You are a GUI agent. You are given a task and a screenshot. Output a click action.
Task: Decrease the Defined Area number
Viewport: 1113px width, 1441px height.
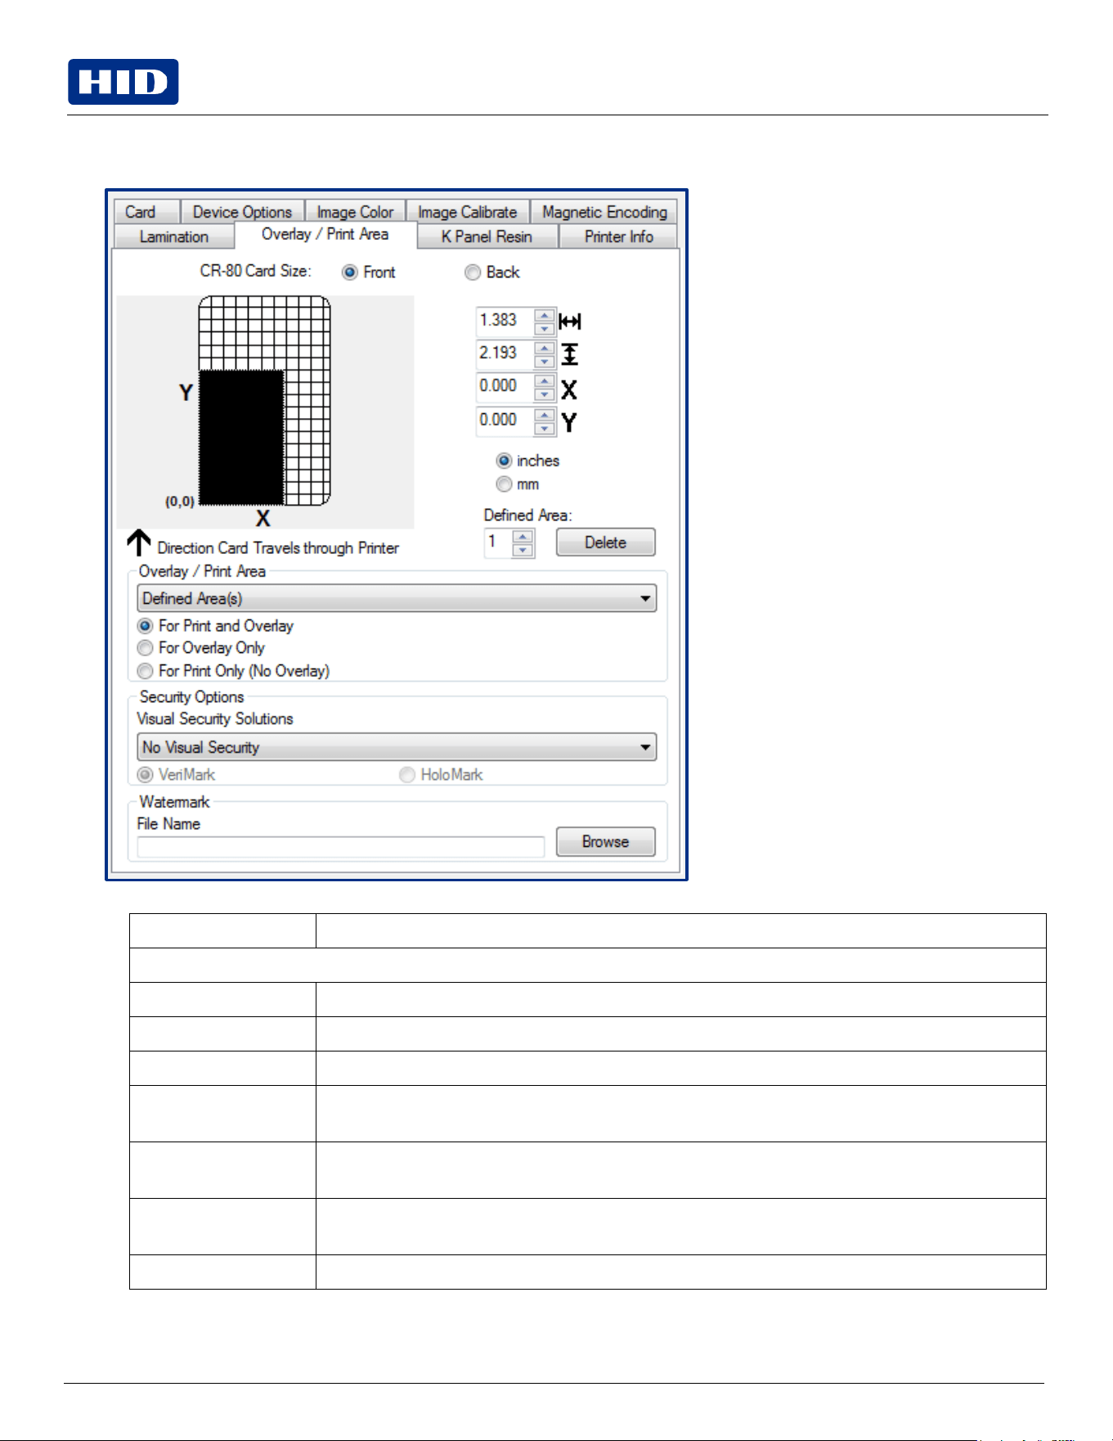pos(523,550)
